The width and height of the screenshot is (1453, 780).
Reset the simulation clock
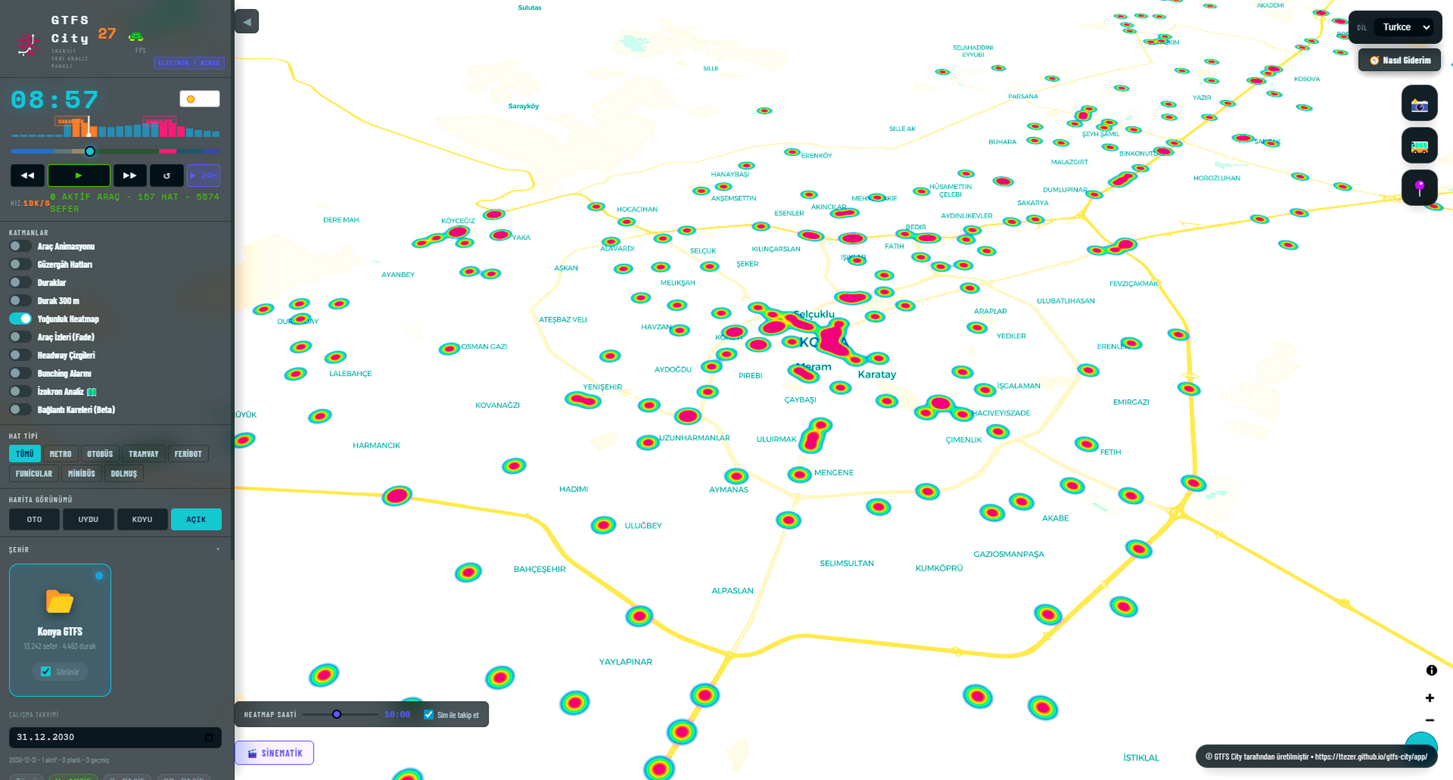[x=166, y=176]
